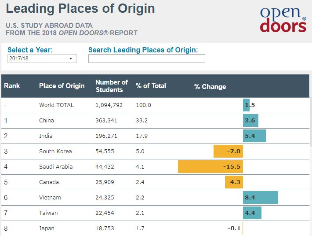Click China's 363,341 student count

(106, 121)
